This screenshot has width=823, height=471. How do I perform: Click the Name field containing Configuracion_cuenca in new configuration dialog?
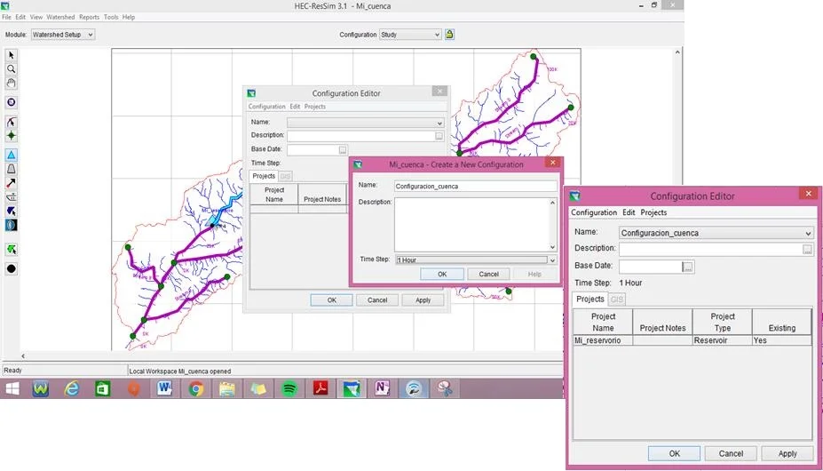pyautogui.click(x=476, y=186)
